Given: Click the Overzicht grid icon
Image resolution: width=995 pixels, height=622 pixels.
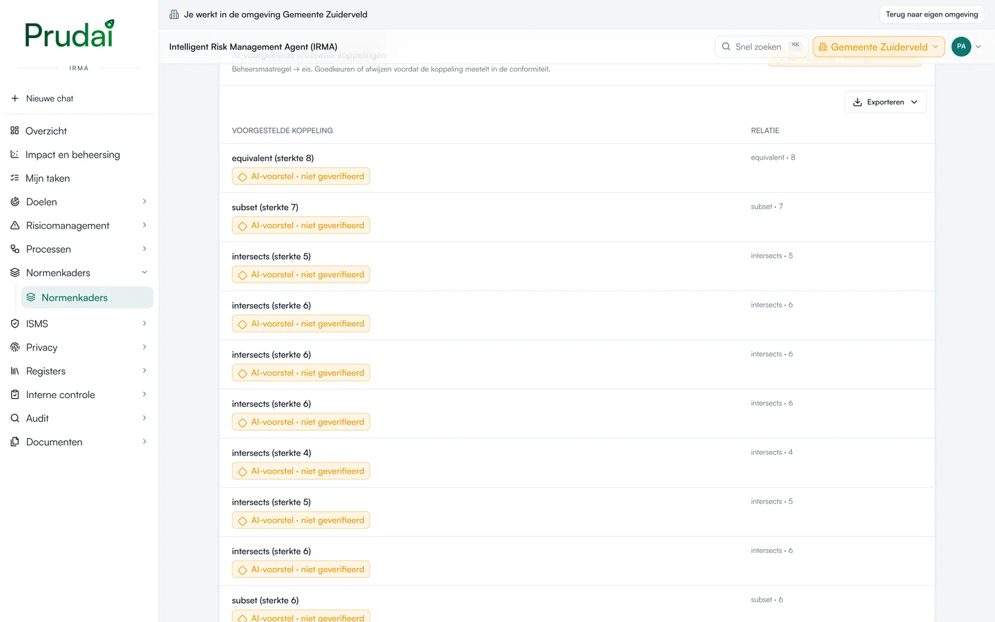Looking at the screenshot, I should pos(15,131).
